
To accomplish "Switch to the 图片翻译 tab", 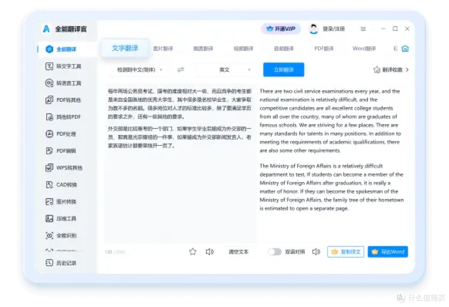I will coord(163,49).
